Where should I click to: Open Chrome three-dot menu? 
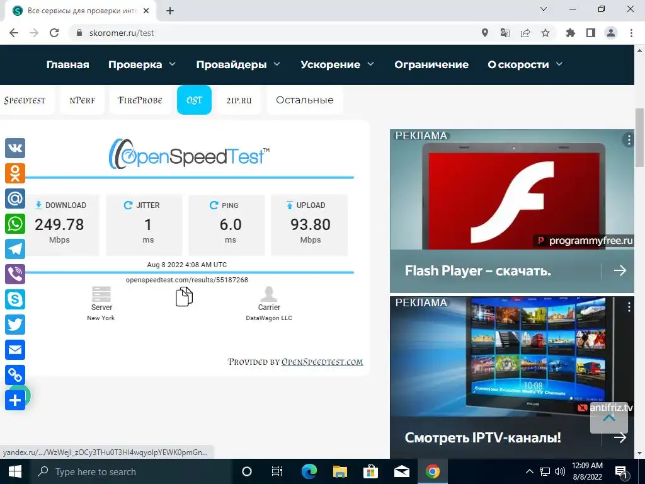coord(631,33)
